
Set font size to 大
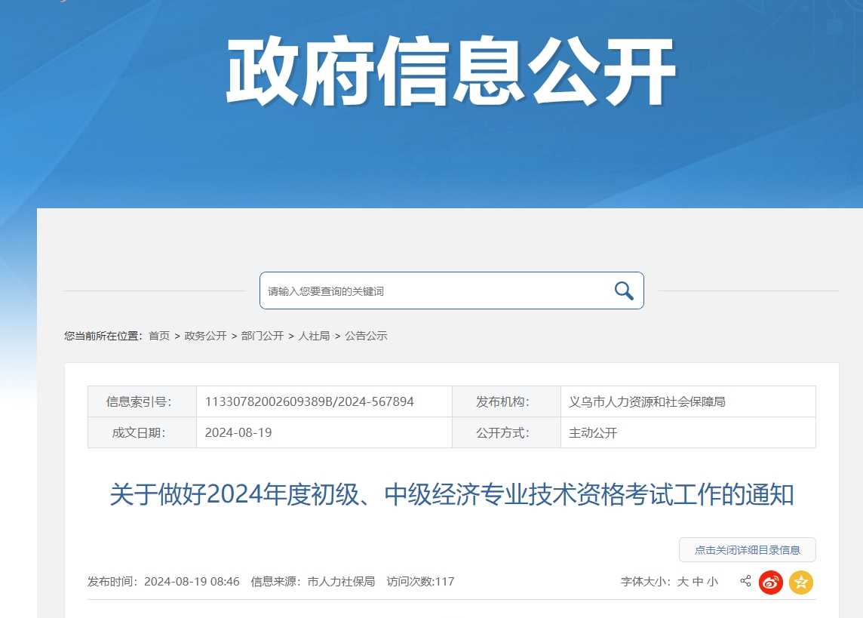tap(683, 582)
